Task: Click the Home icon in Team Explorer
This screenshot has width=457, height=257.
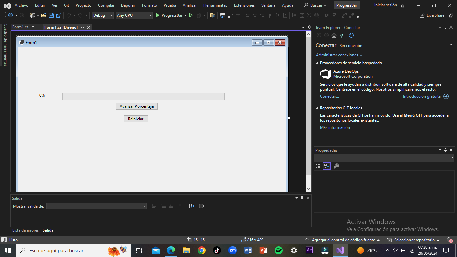Action: tap(334, 36)
